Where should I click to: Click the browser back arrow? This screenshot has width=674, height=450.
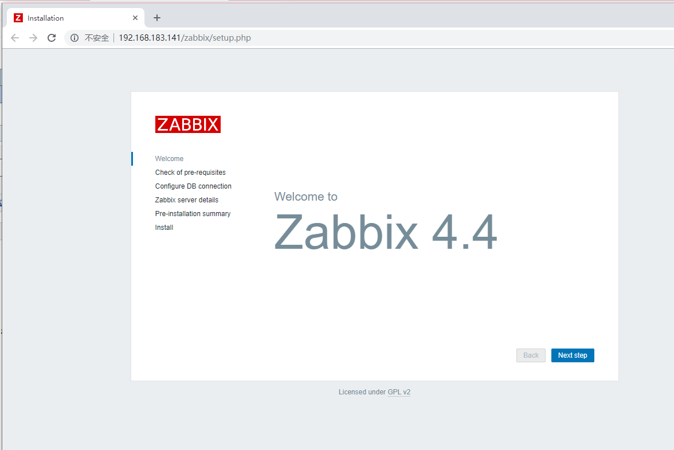(x=15, y=38)
